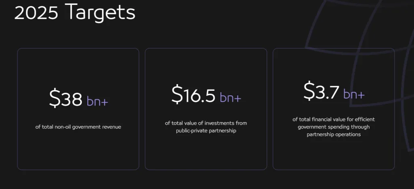Viewport: 414px width, 189px height.
Task: Click the $16.5 figure
Action: point(194,94)
